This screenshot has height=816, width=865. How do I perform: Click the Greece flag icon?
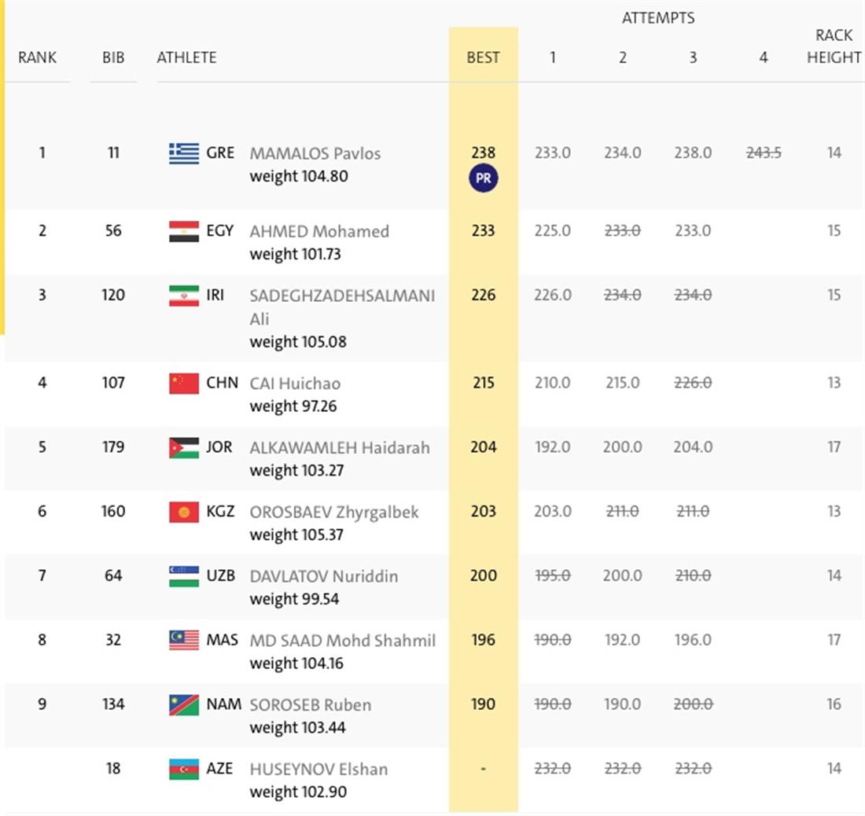point(183,153)
